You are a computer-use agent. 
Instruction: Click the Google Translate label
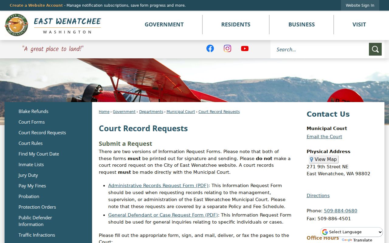pos(357,240)
